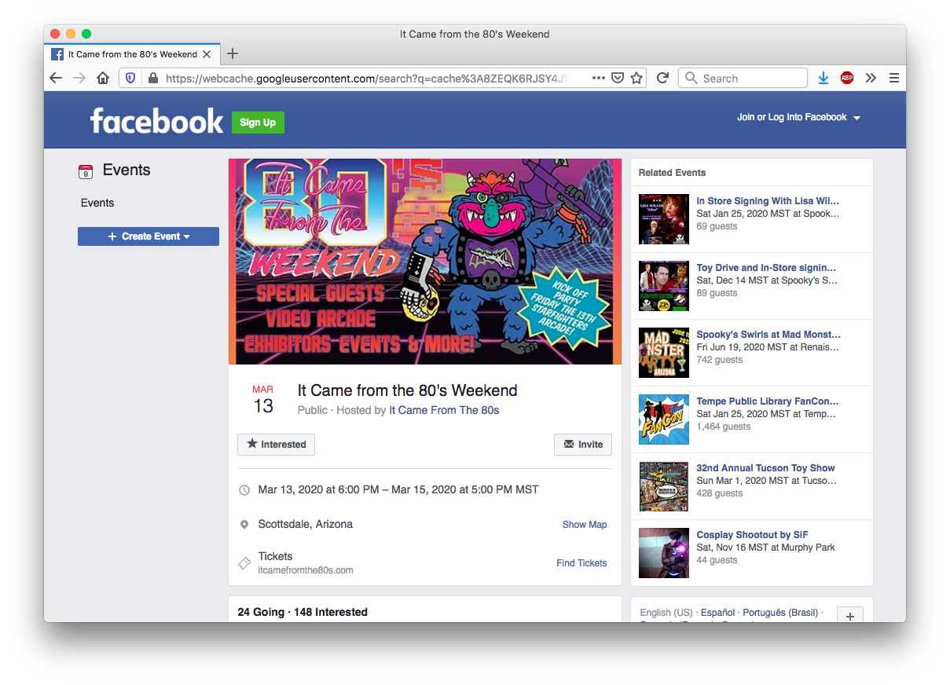Click the '24 Going · 148 Interested' text
This screenshot has width=950, height=685.
point(303,612)
